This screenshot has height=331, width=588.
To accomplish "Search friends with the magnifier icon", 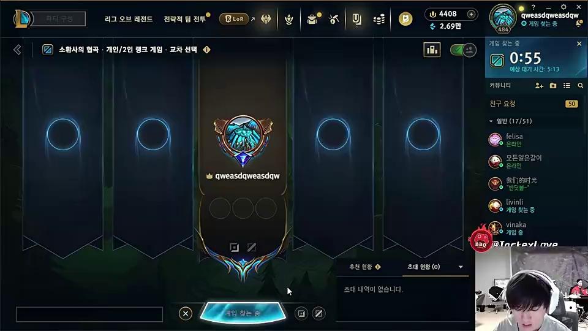I will 581,86.
